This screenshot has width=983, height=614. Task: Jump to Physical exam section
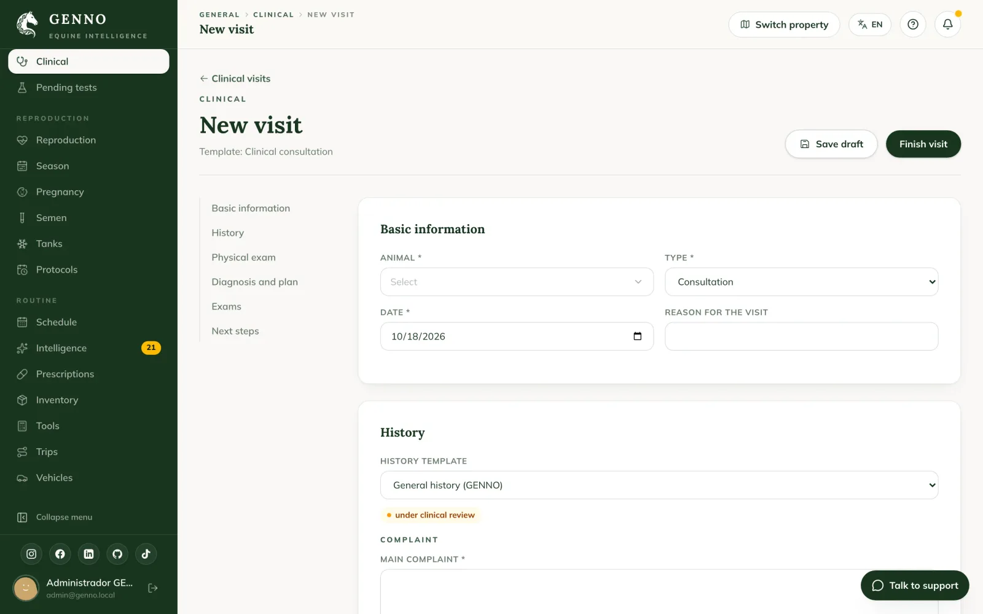coord(243,257)
